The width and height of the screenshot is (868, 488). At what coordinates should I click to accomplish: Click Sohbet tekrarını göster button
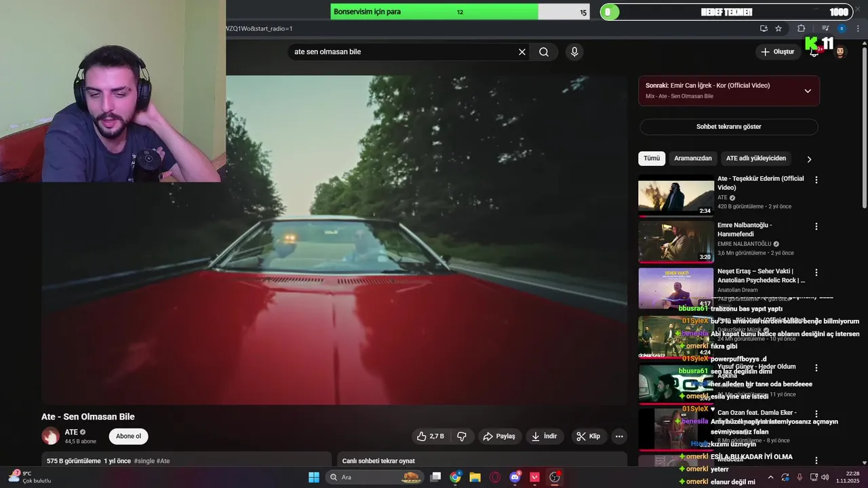click(729, 127)
